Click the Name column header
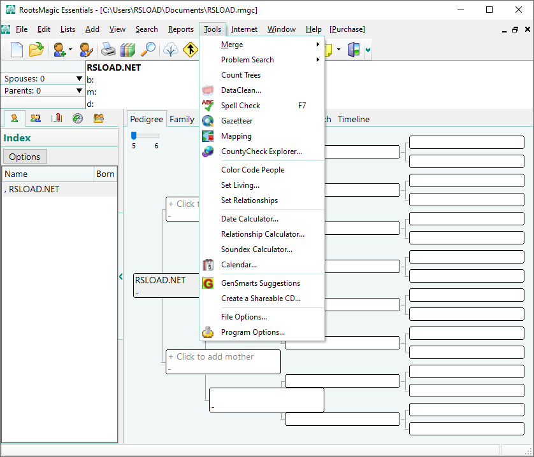 [x=48, y=174]
